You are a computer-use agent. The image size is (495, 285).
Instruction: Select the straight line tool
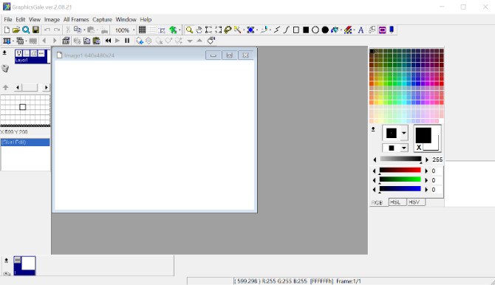(x=277, y=30)
